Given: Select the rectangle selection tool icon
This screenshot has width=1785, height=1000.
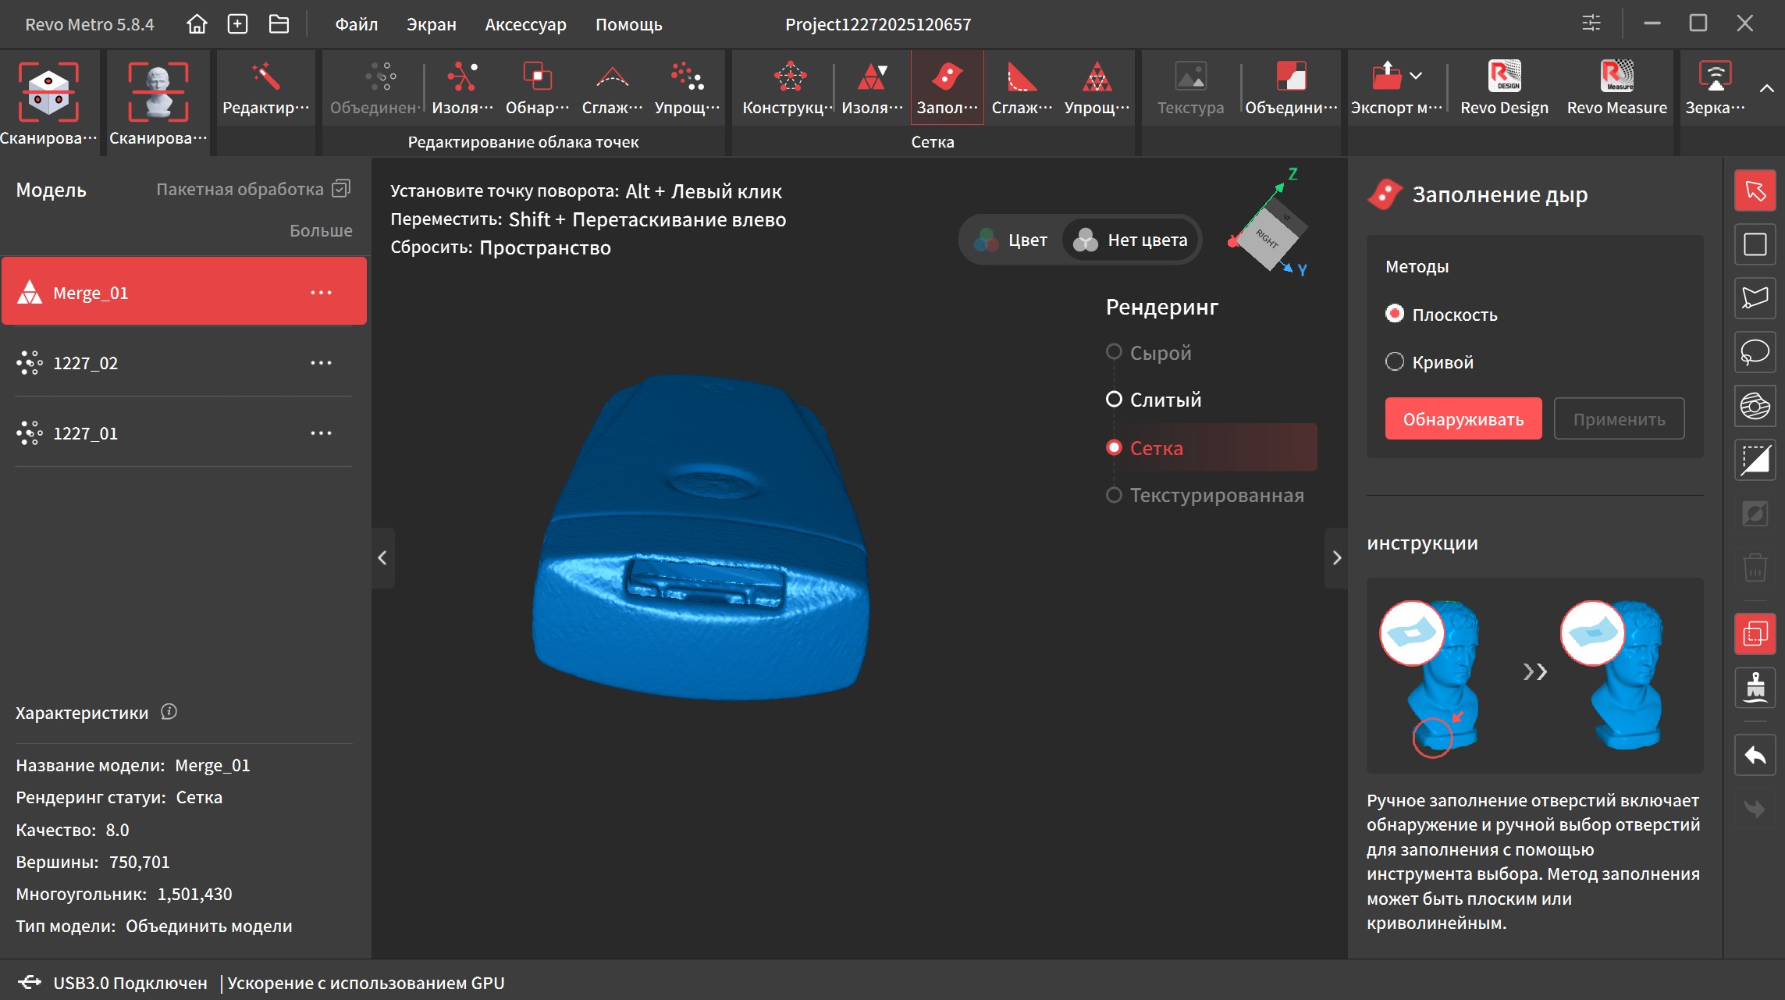Looking at the screenshot, I should pyautogui.click(x=1755, y=244).
